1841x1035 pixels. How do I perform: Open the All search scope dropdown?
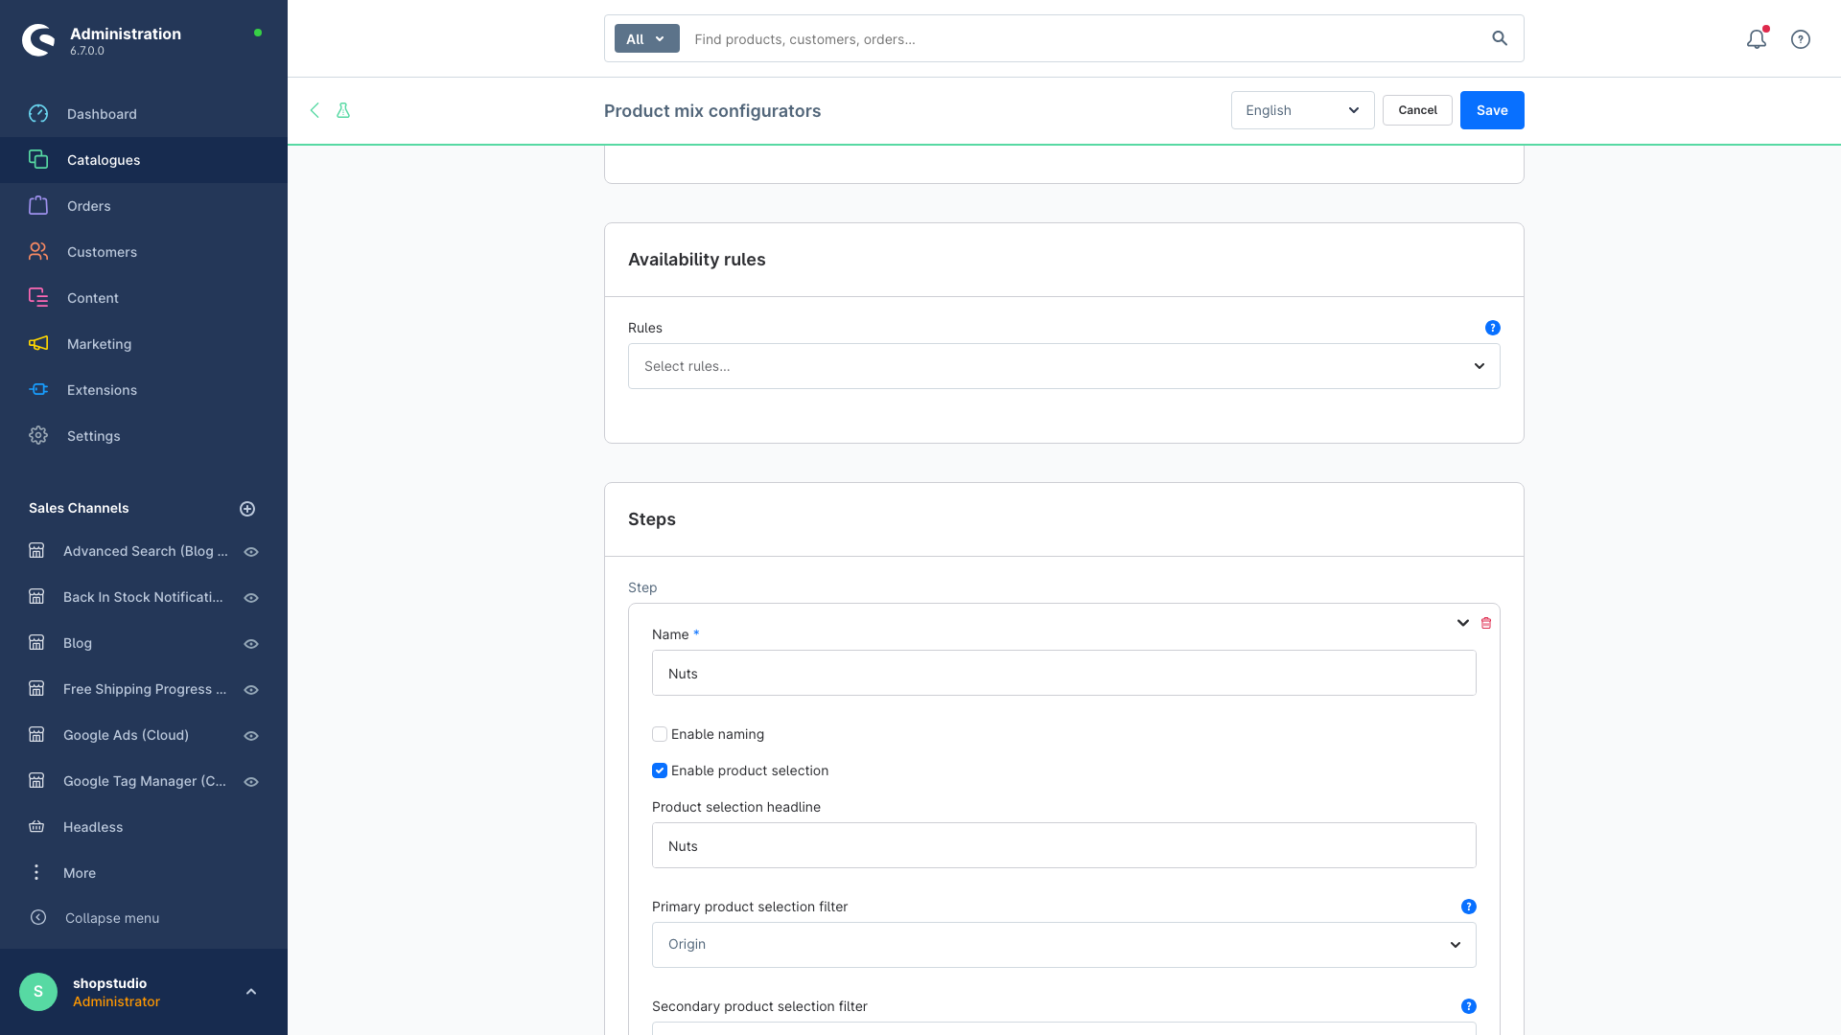click(646, 38)
